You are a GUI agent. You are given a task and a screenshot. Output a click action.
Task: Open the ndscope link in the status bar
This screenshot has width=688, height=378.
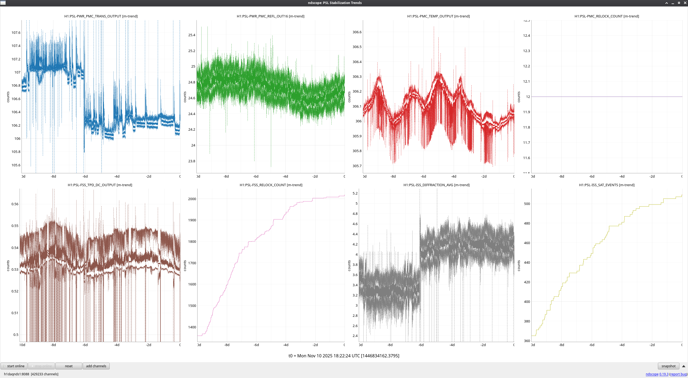[652, 374]
